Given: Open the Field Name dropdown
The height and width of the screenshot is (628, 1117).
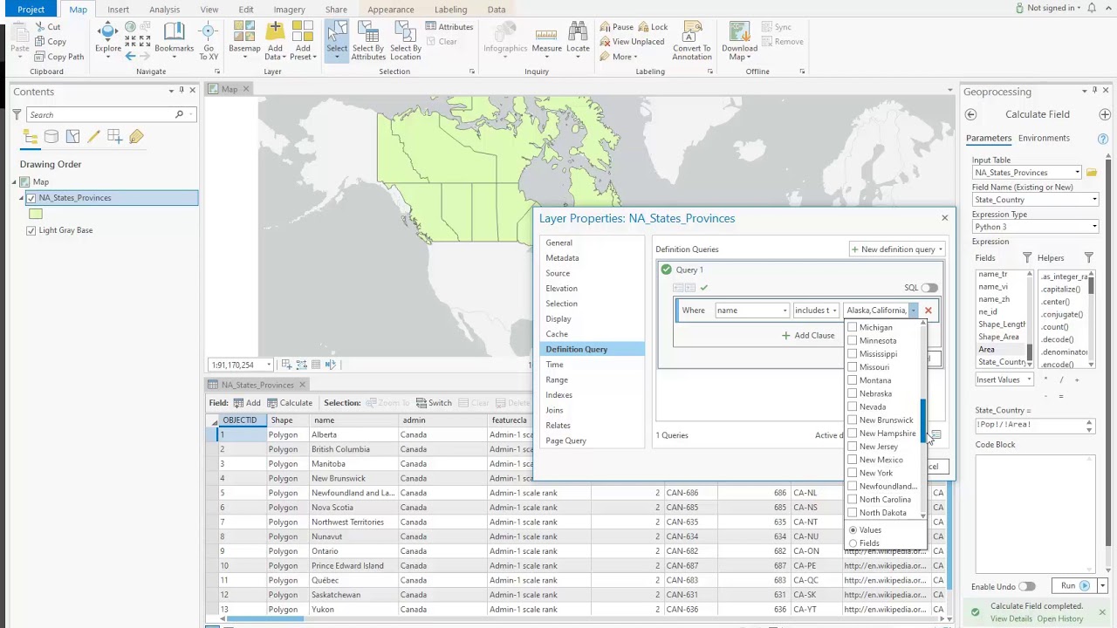Looking at the screenshot, I should [1094, 200].
